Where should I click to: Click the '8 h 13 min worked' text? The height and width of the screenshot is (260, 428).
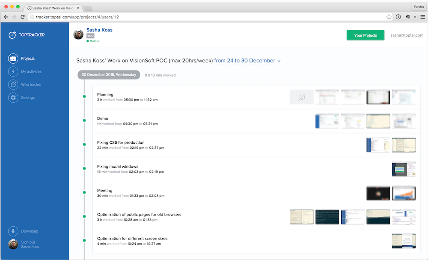point(160,75)
